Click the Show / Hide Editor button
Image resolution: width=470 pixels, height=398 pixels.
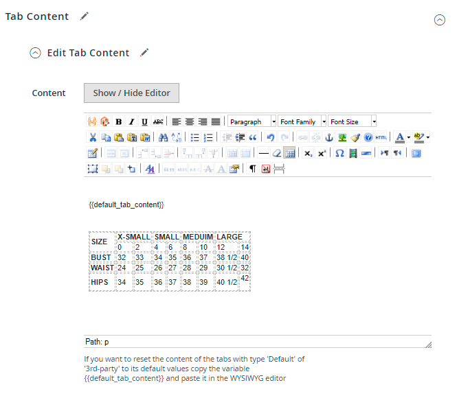pos(131,93)
